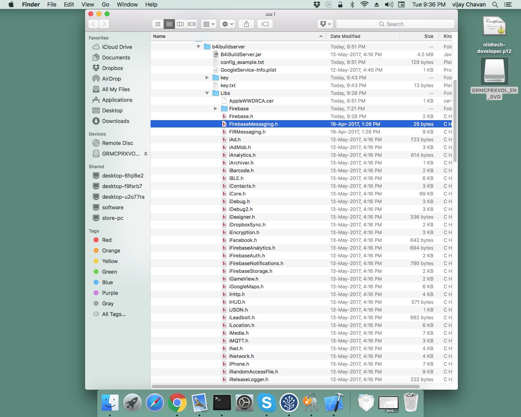Select the AppleWWDRCA.cer file

[251, 101]
